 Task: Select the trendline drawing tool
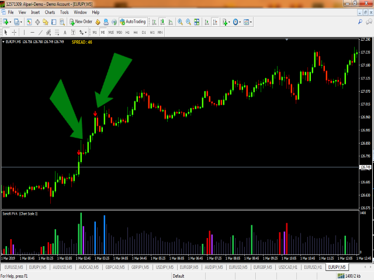[x=40, y=33]
